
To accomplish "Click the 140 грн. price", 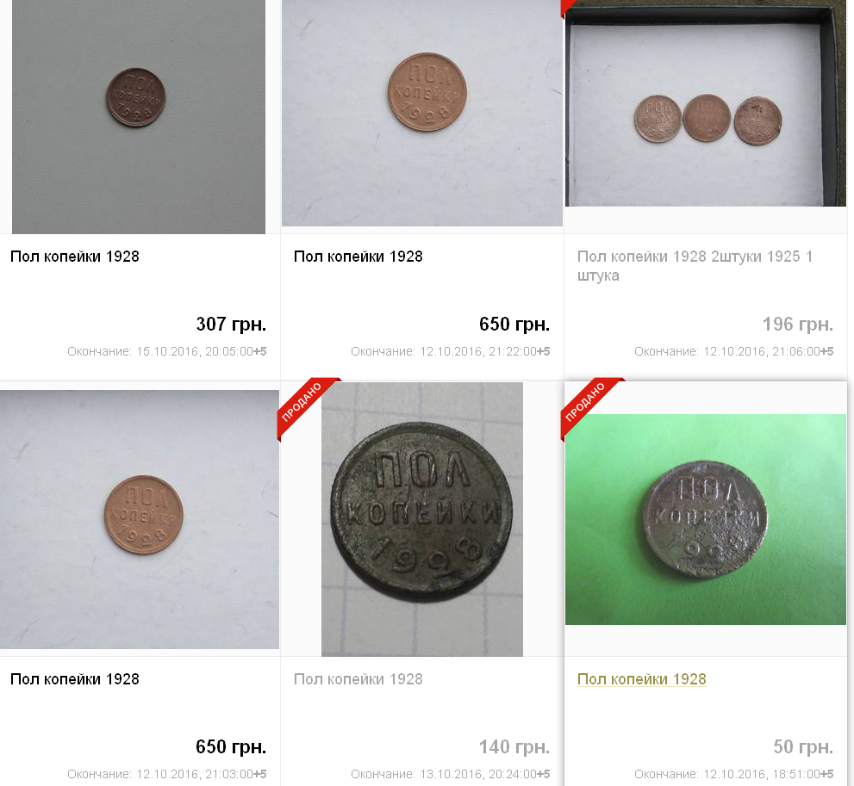I will (514, 747).
